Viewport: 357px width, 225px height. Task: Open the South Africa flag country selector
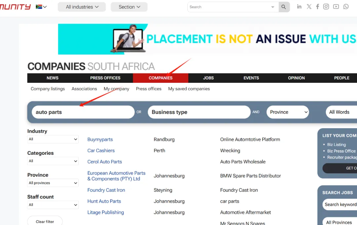pos(41,7)
